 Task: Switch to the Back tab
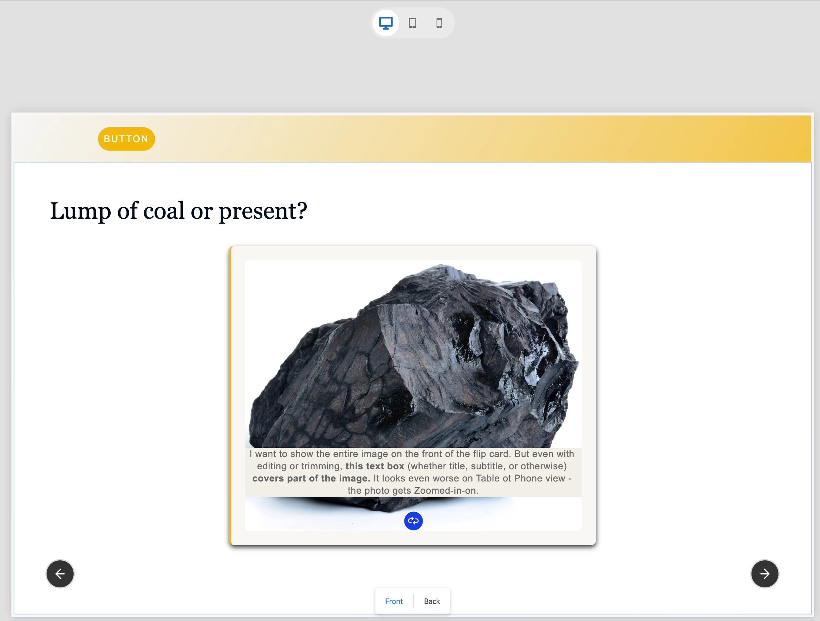pyautogui.click(x=432, y=601)
